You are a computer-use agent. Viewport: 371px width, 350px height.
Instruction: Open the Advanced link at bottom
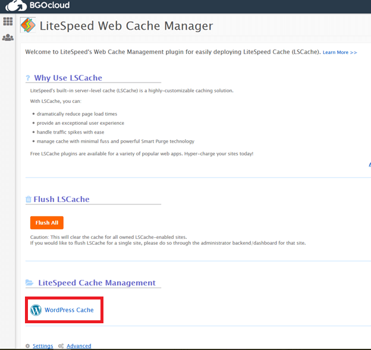(x=79, y=346)
